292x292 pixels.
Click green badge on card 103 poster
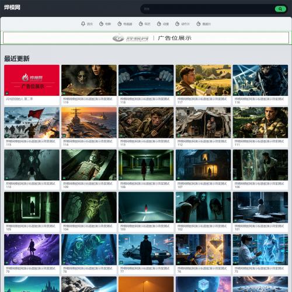click(x=121, y=220)
